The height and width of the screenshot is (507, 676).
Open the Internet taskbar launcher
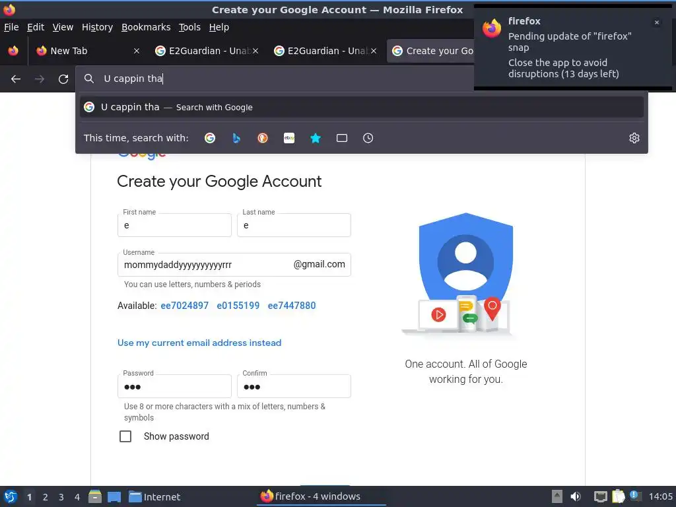point(154,496)
